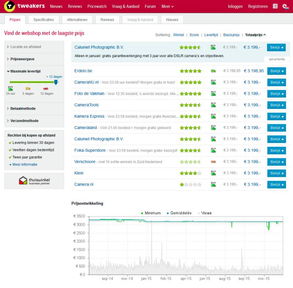
Task: Toggle Minimum series in chart legend
Action: click(151, 213)
